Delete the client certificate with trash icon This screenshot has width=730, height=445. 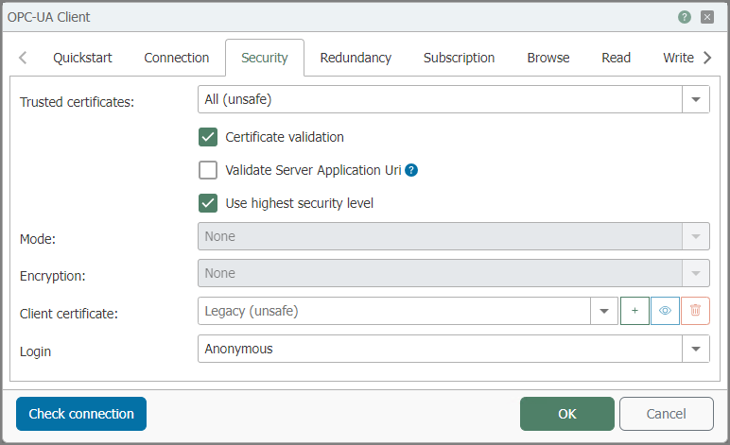[x=695, y=311]
